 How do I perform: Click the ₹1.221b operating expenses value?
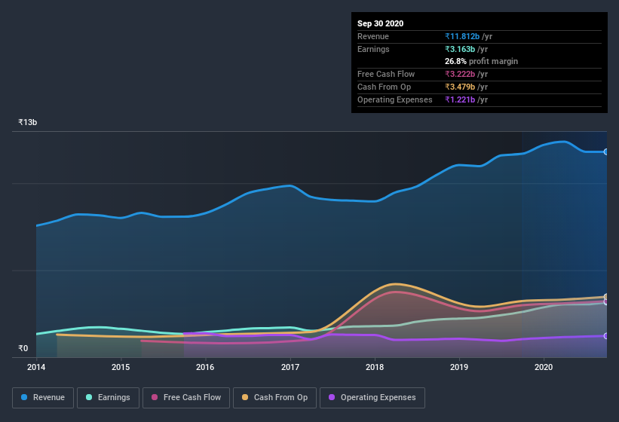point(460,99)
